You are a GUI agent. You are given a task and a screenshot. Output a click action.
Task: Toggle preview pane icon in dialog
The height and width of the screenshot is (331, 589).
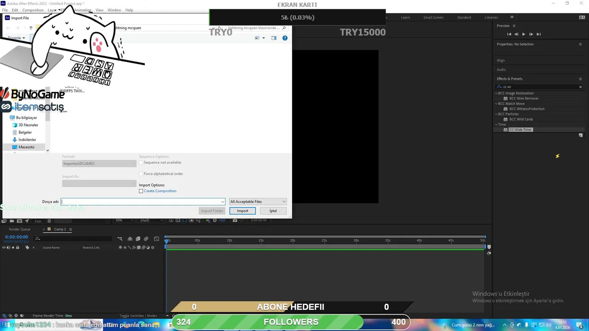click(274, 38)
